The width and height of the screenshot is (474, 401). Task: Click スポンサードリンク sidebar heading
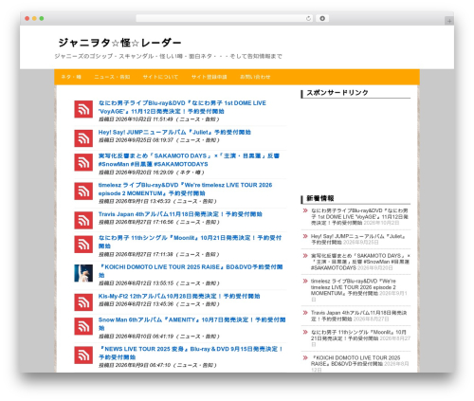337,93
